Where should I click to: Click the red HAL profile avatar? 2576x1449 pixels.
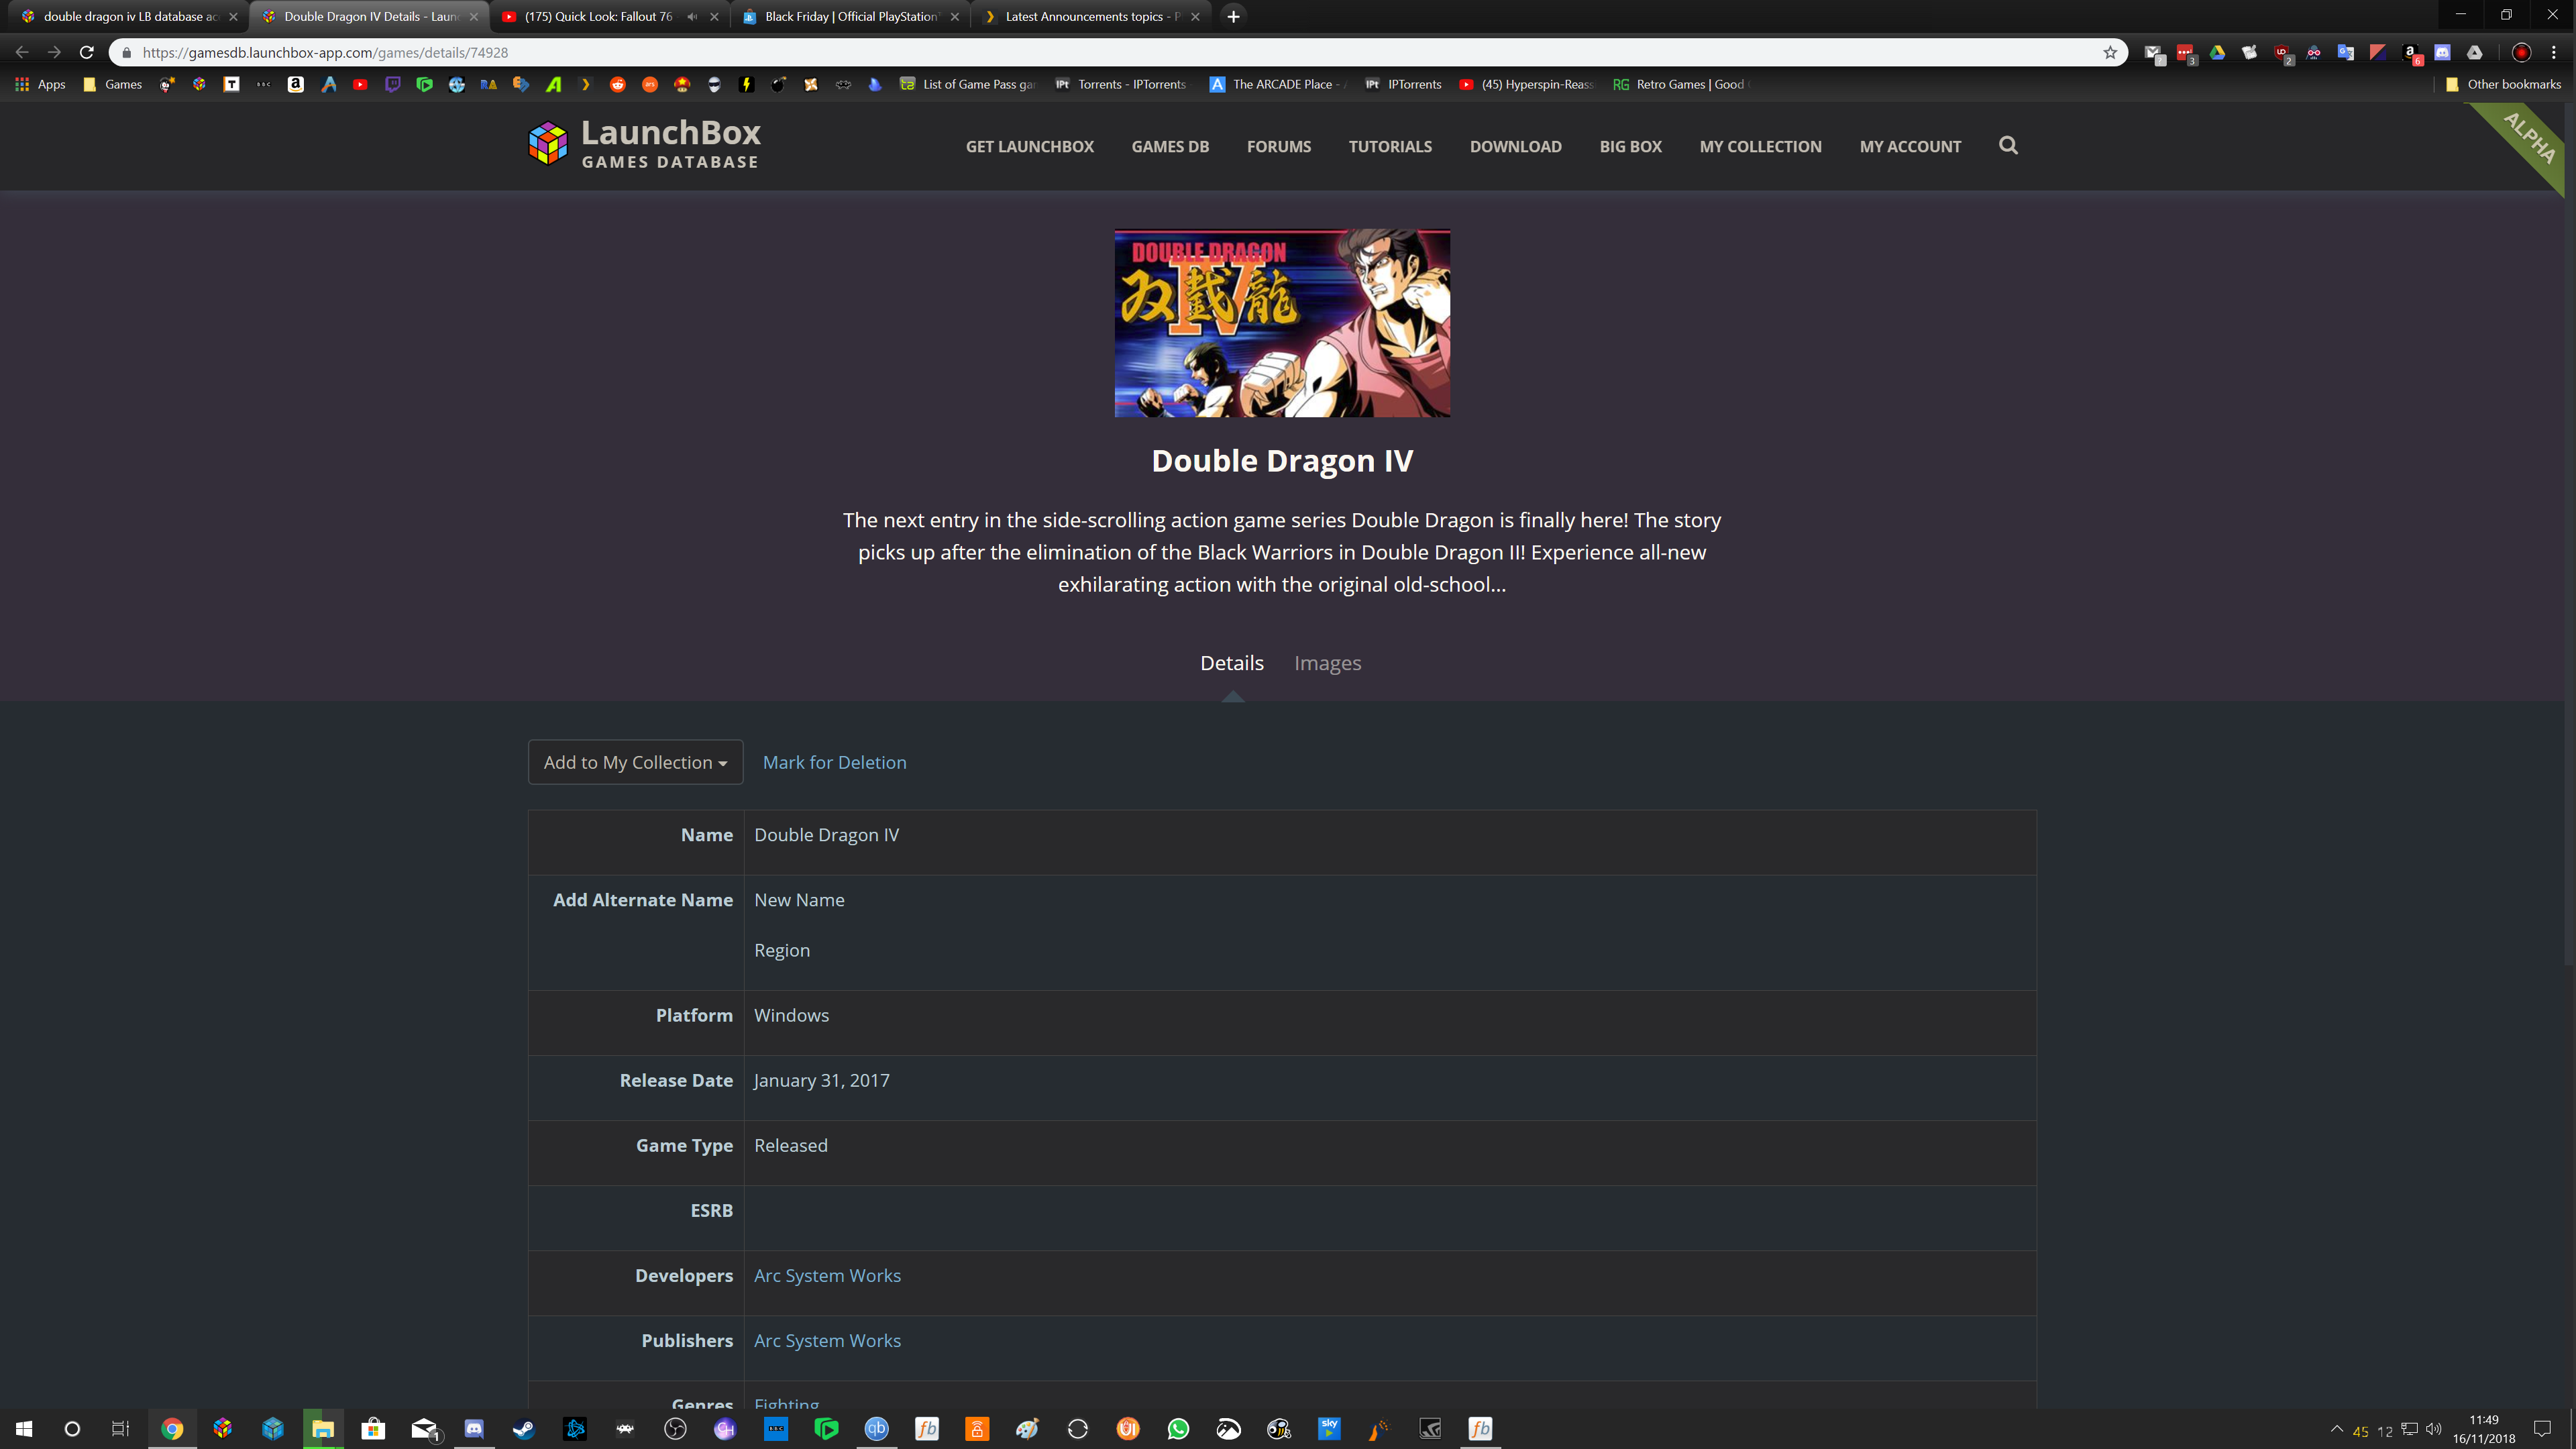click(x=2521, y=53)
